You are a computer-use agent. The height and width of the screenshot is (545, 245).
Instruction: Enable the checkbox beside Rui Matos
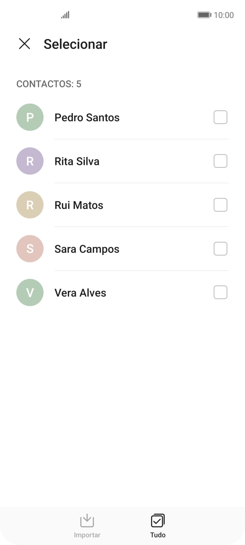pos(220,205)
